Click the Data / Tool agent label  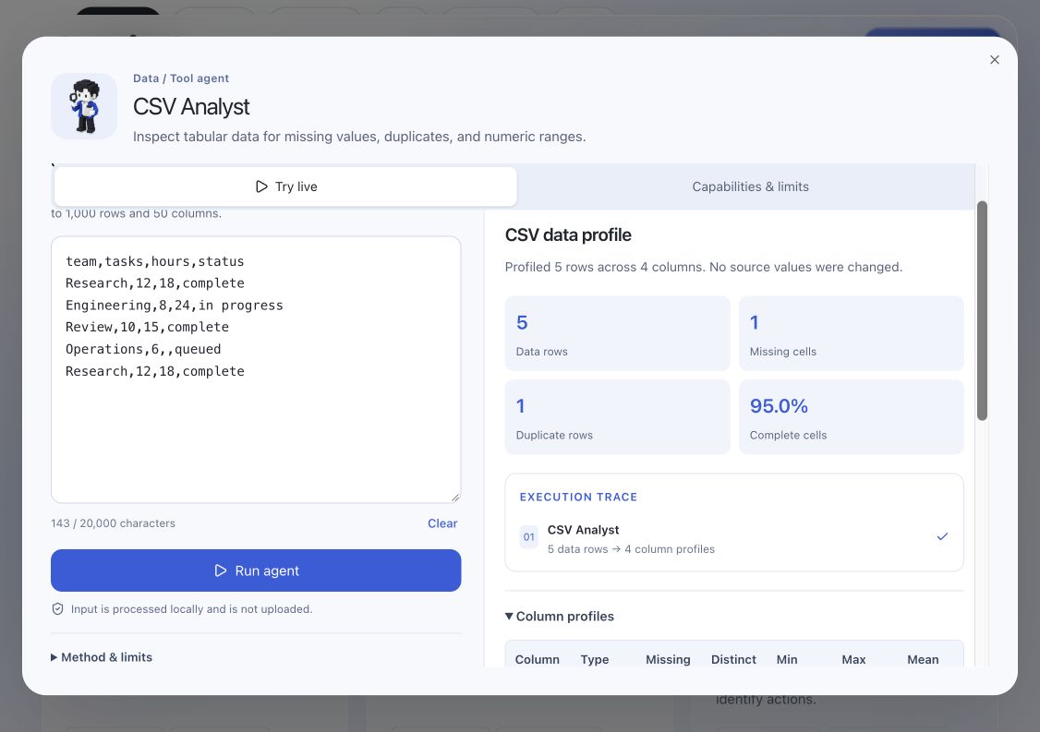(x=180, y=78)
